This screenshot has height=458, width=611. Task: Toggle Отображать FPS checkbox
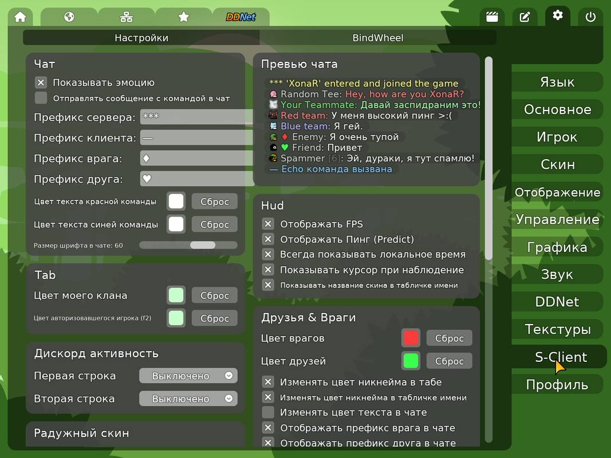pos(268,224)
